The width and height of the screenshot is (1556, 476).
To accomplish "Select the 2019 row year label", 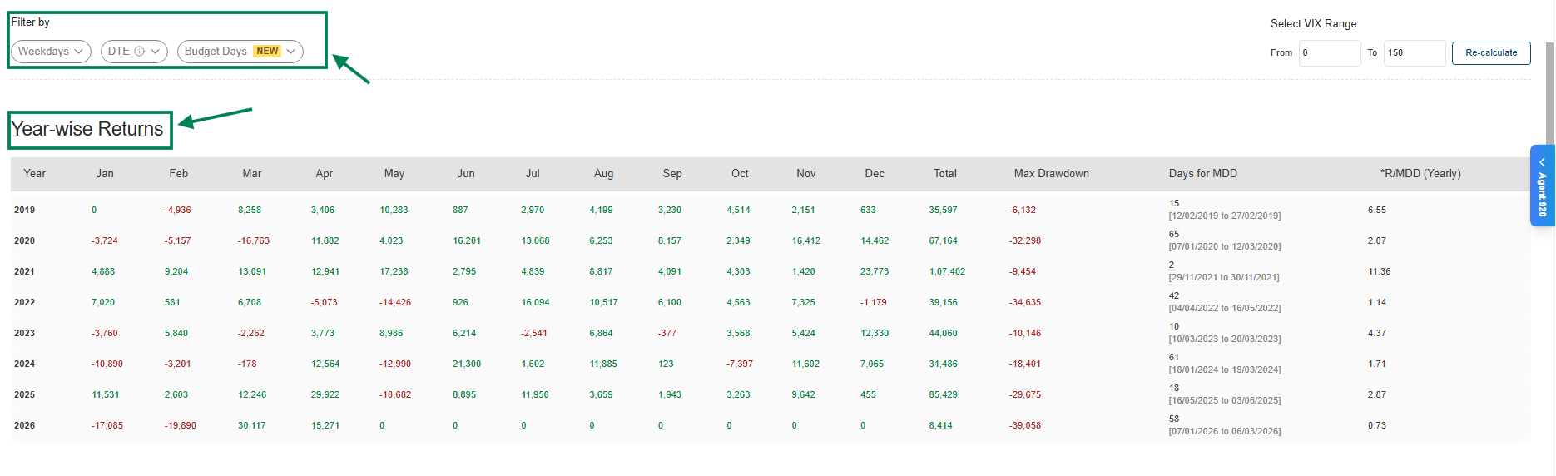I will point(25,211).
